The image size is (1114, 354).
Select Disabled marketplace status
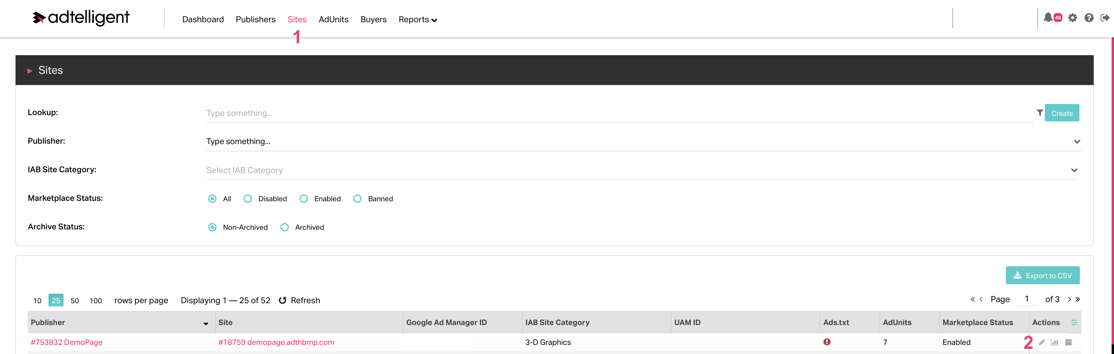pos(248,198)
